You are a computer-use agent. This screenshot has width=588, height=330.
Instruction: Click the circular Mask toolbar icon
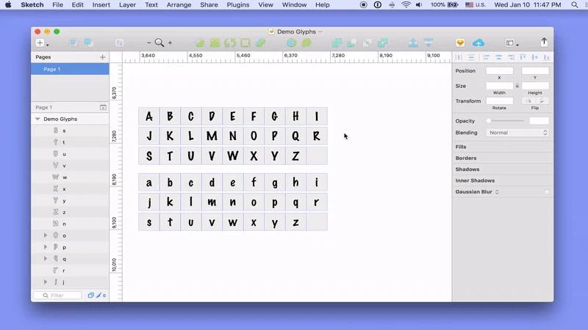(x=291, y=43)
